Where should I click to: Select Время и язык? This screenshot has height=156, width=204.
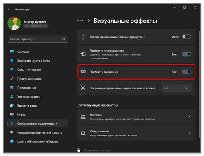point(37,106)
